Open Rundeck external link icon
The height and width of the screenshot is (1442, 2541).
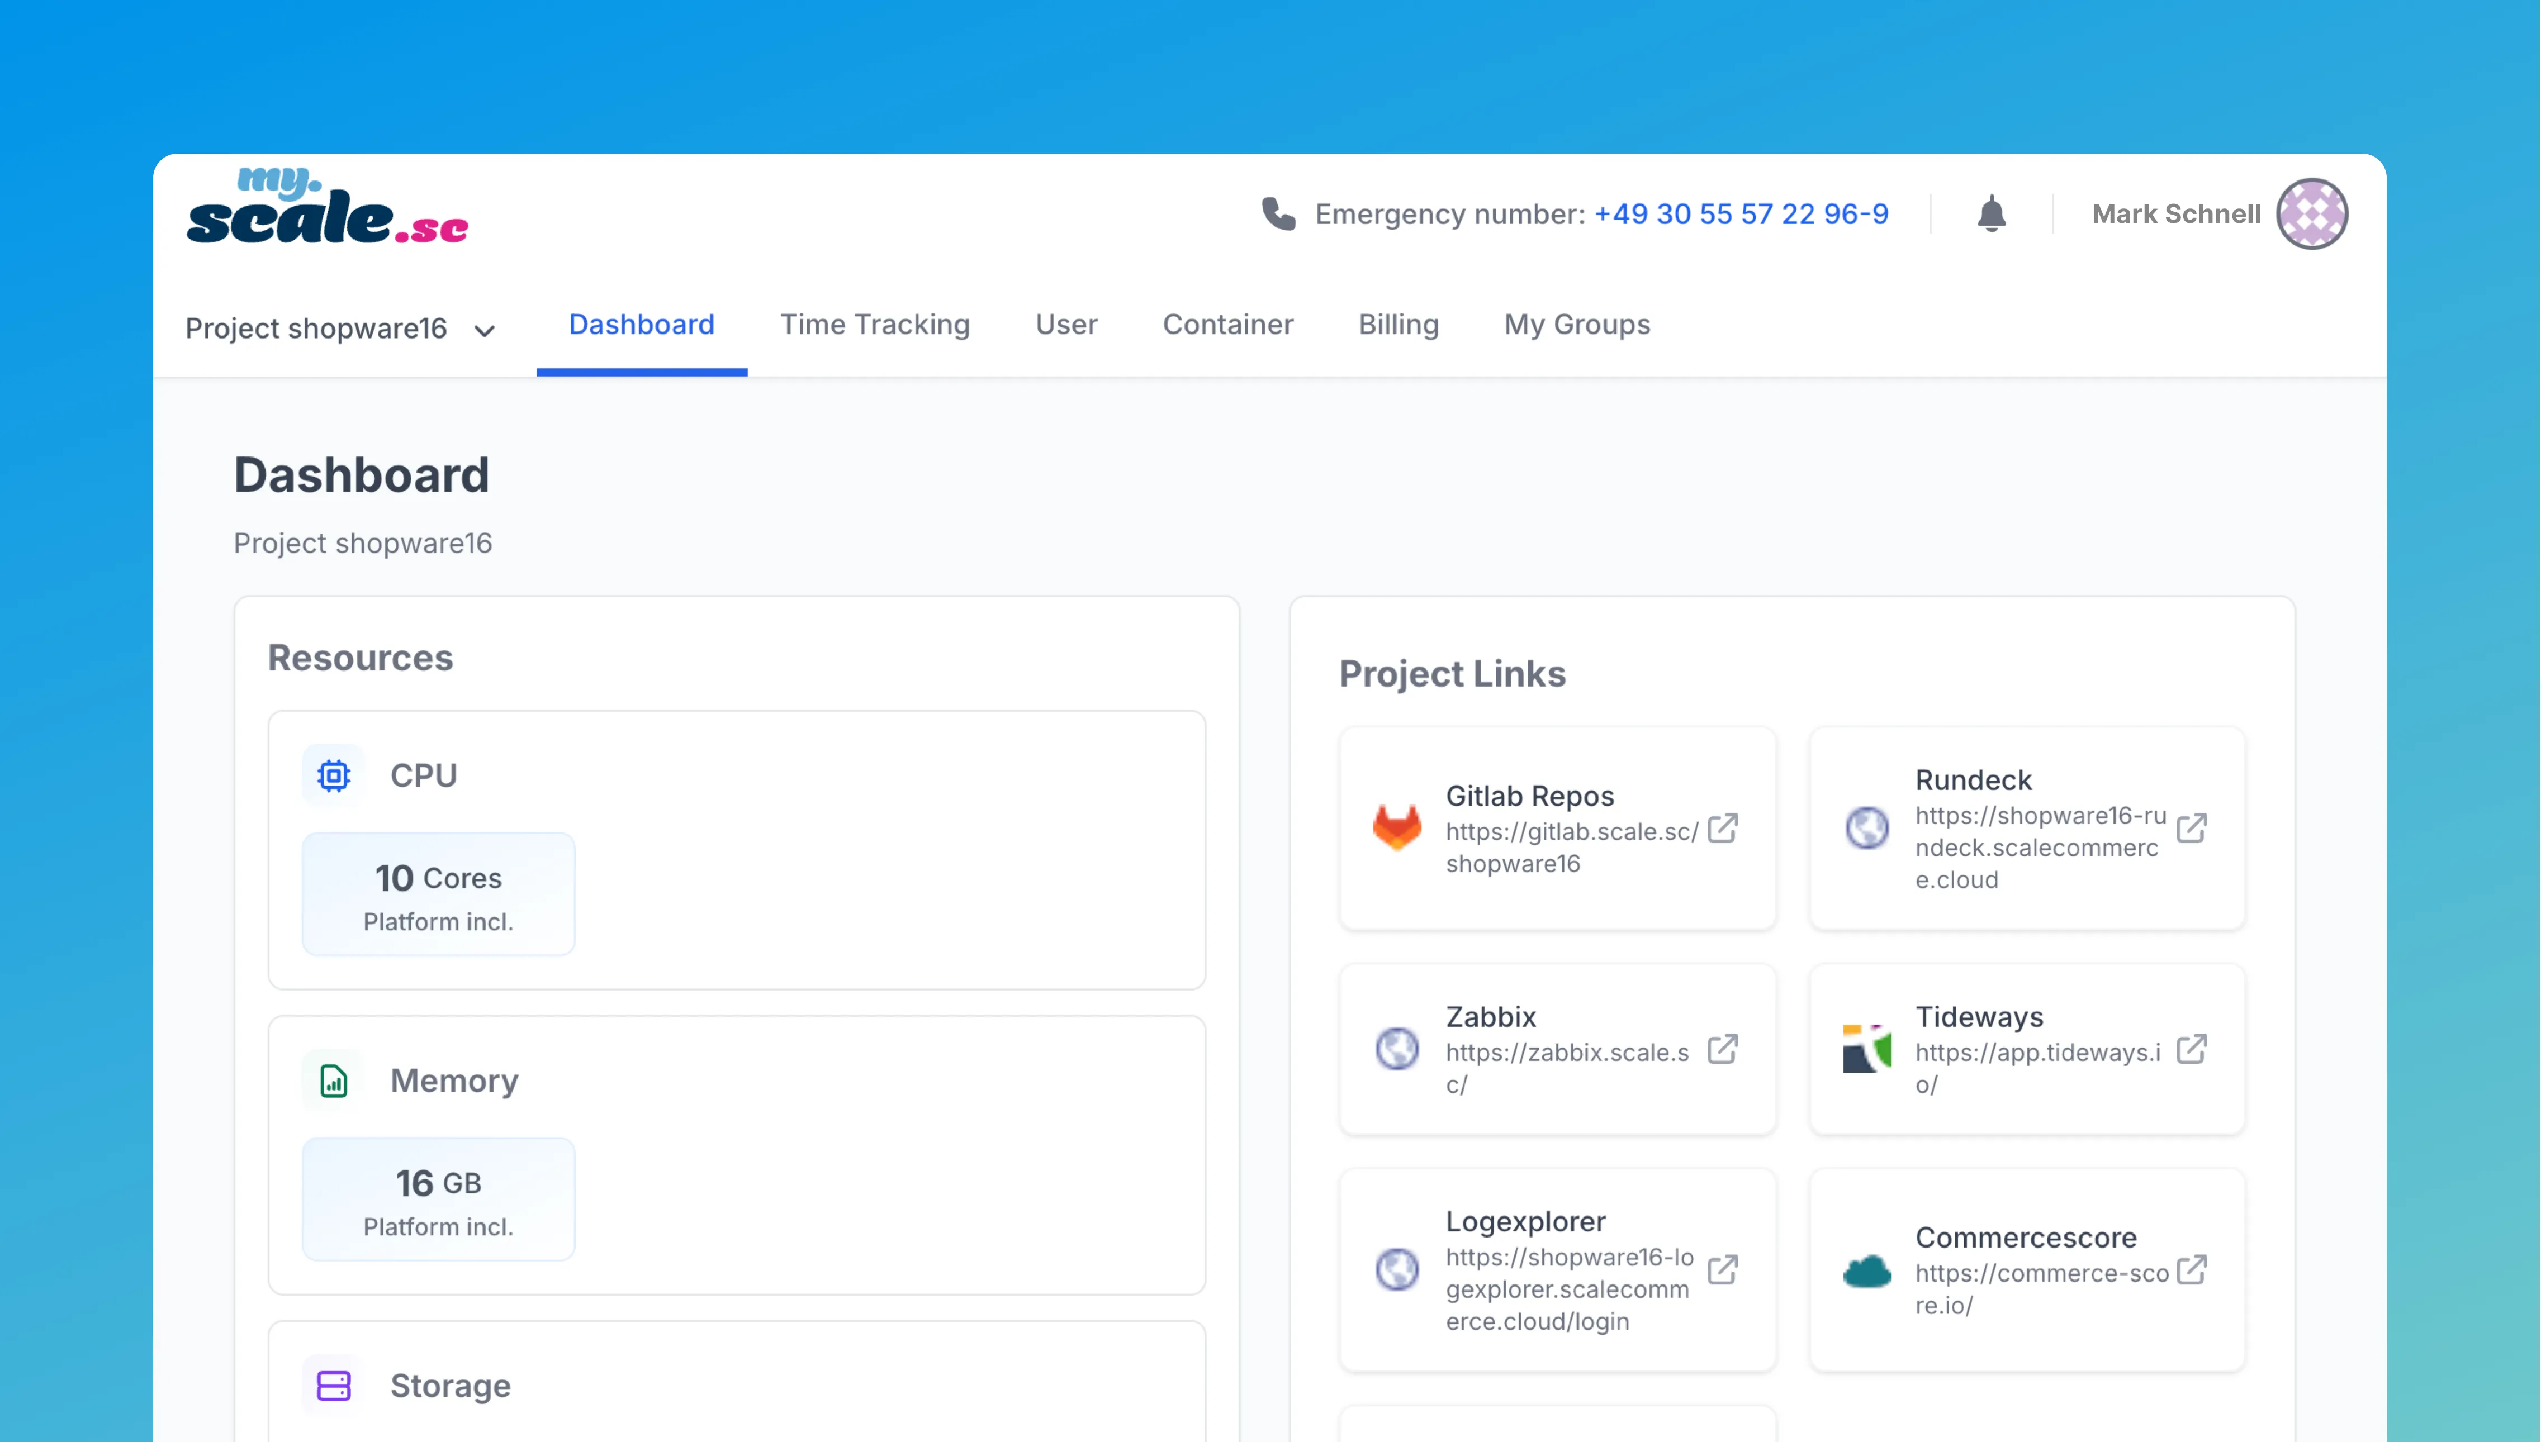[x=2191, y=828]
